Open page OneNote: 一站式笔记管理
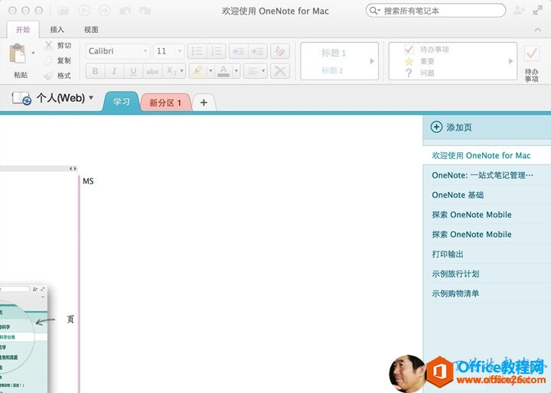The height and width of the screenshot is (393, 551). coord(487,175)
